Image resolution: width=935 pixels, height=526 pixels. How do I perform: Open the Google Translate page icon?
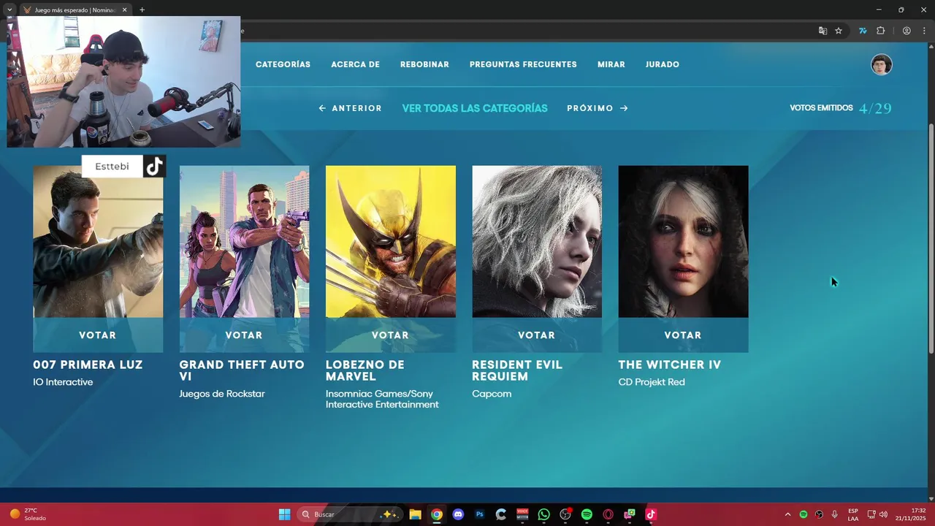823,31
